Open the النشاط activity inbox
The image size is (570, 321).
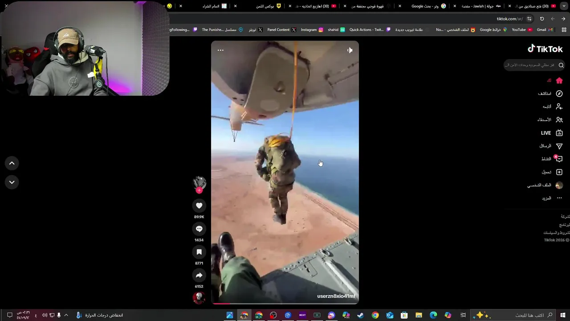tap(552, 159)
